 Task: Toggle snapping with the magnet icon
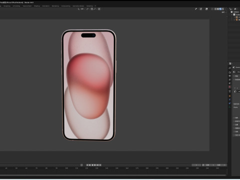click(x=92, y=9)
